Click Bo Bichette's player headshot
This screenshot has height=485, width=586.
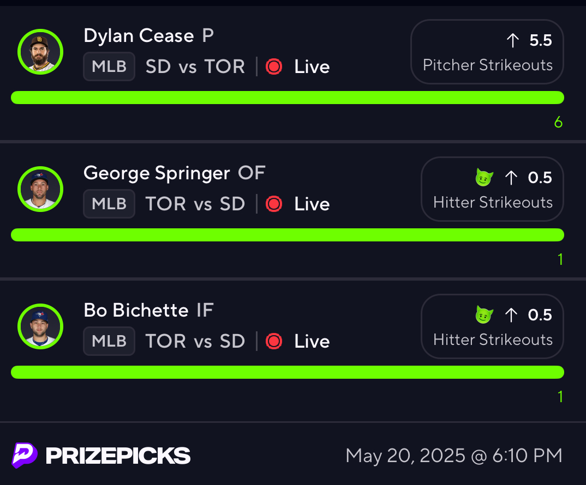(x=40, y=326)
